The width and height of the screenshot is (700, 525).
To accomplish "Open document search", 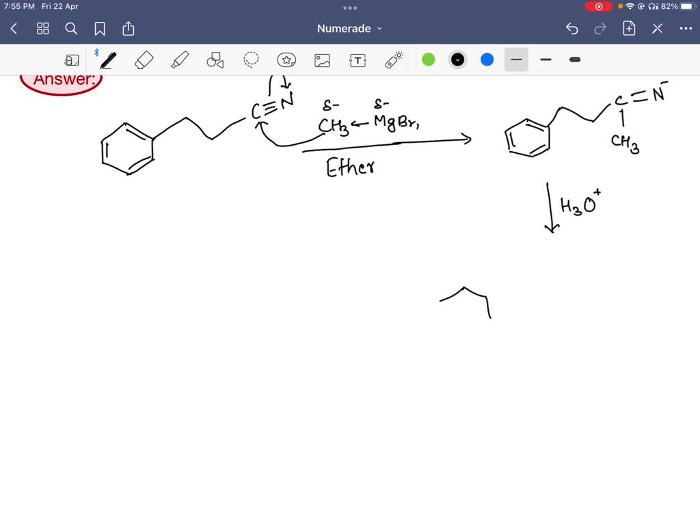I will tap(71, 29).
